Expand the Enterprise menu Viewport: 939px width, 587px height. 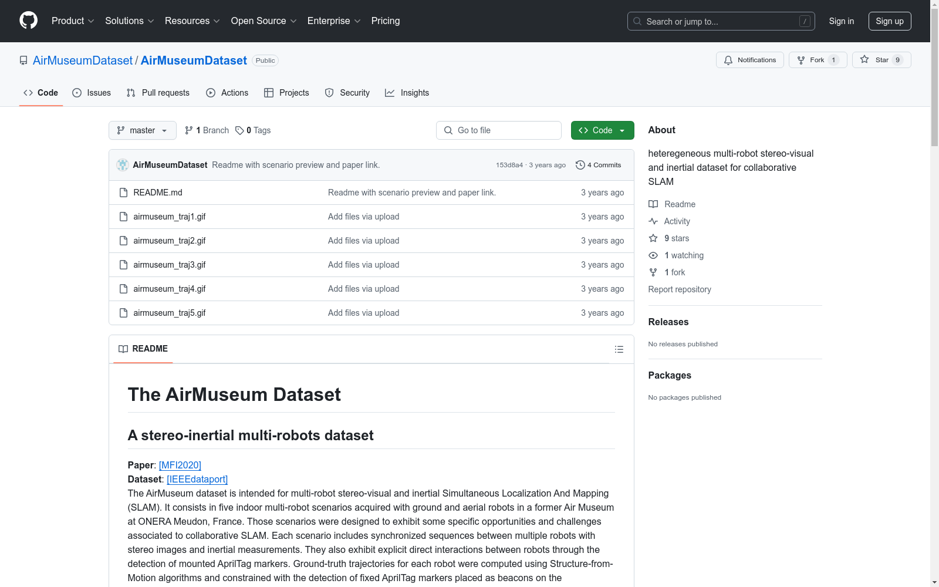334,21
